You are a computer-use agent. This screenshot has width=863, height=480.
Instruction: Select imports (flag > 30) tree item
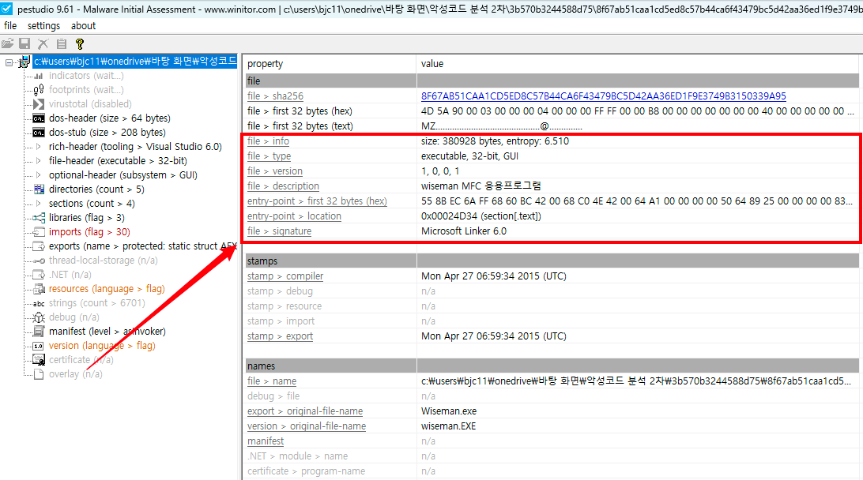89,232
